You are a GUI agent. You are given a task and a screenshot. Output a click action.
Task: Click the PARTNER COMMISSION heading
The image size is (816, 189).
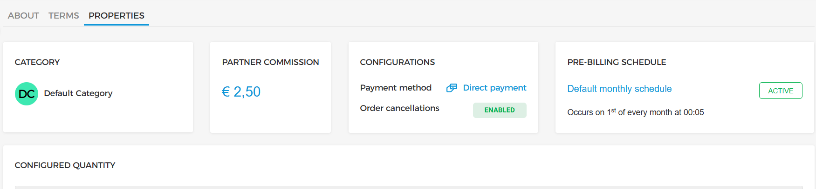tap(270, 62)
